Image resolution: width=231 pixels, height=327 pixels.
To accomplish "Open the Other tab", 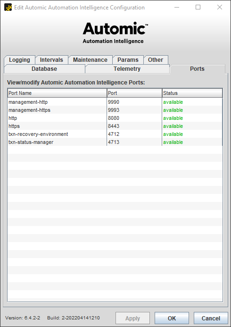I will coord(156,60).
